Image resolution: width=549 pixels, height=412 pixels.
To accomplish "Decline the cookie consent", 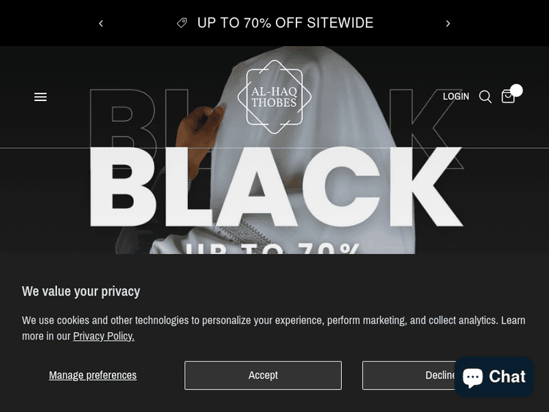I will tap(408, 375).
